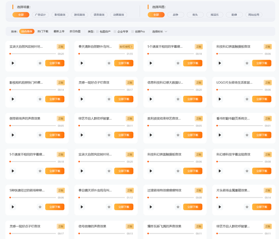Play the 信息科技科幻感大数据 sound
The height and width of the screenshot is (239, 279).
tap(151, 99)
